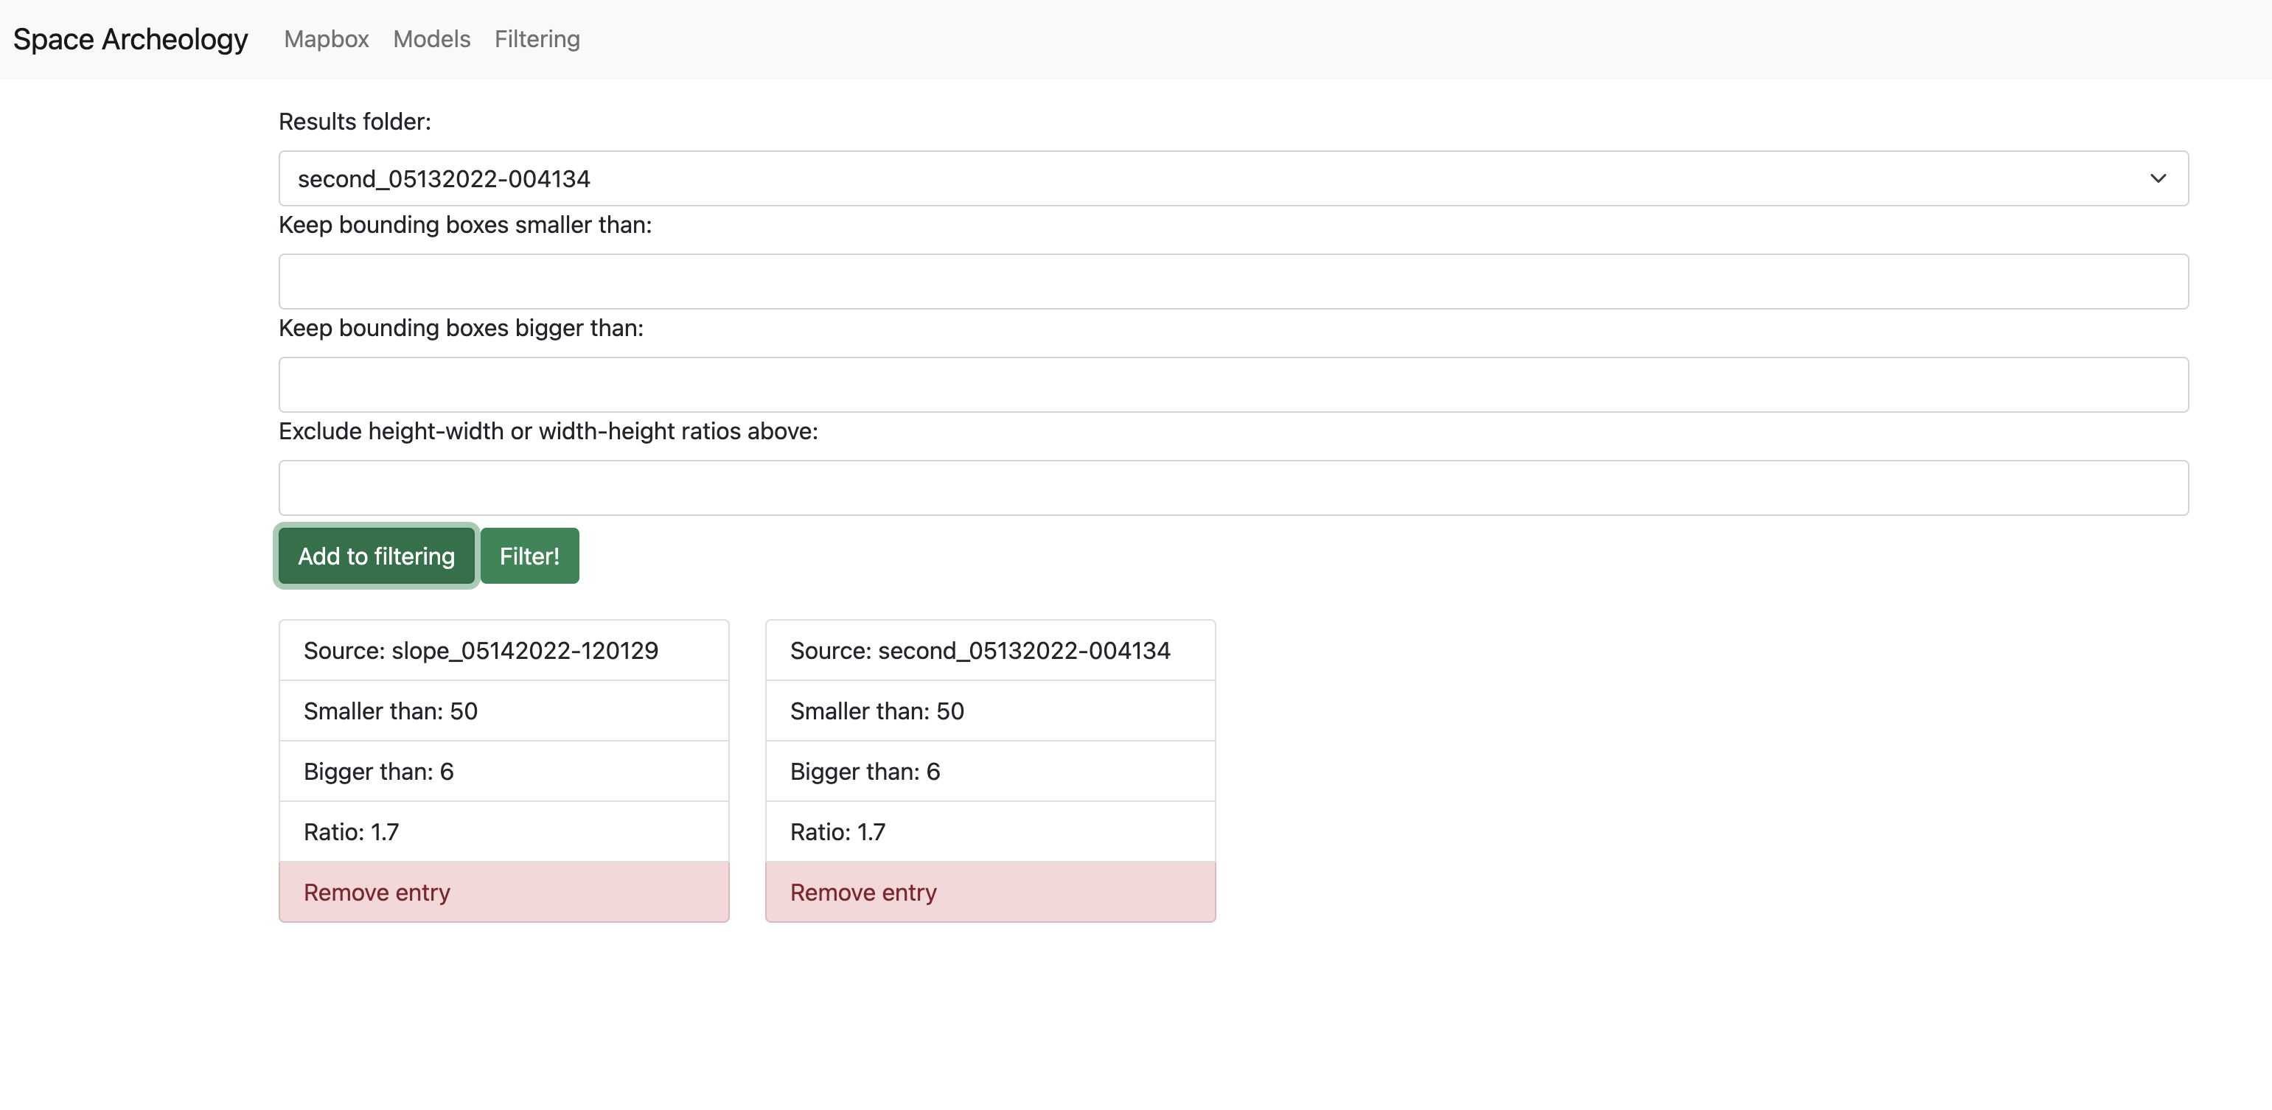
Task: Open the Mapbox nav link
Action: [325, 39]
